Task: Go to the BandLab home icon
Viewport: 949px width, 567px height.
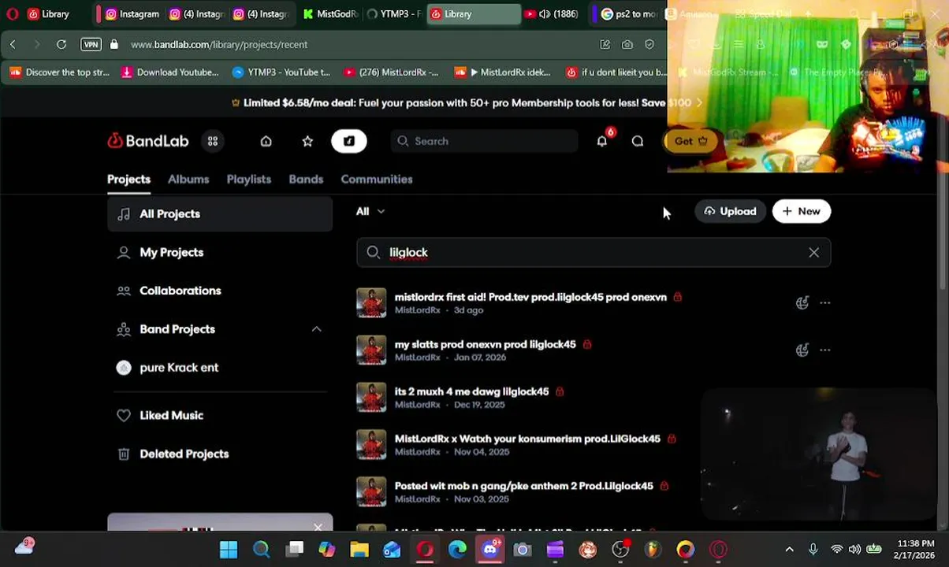Action: (266, 141)
